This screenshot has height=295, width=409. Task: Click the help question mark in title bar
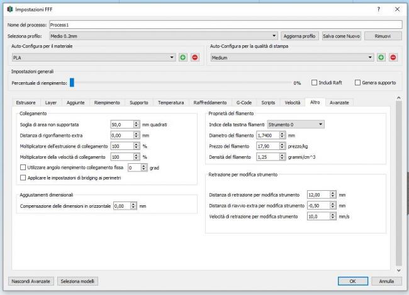pyautogui.click(x=378, y=9)
